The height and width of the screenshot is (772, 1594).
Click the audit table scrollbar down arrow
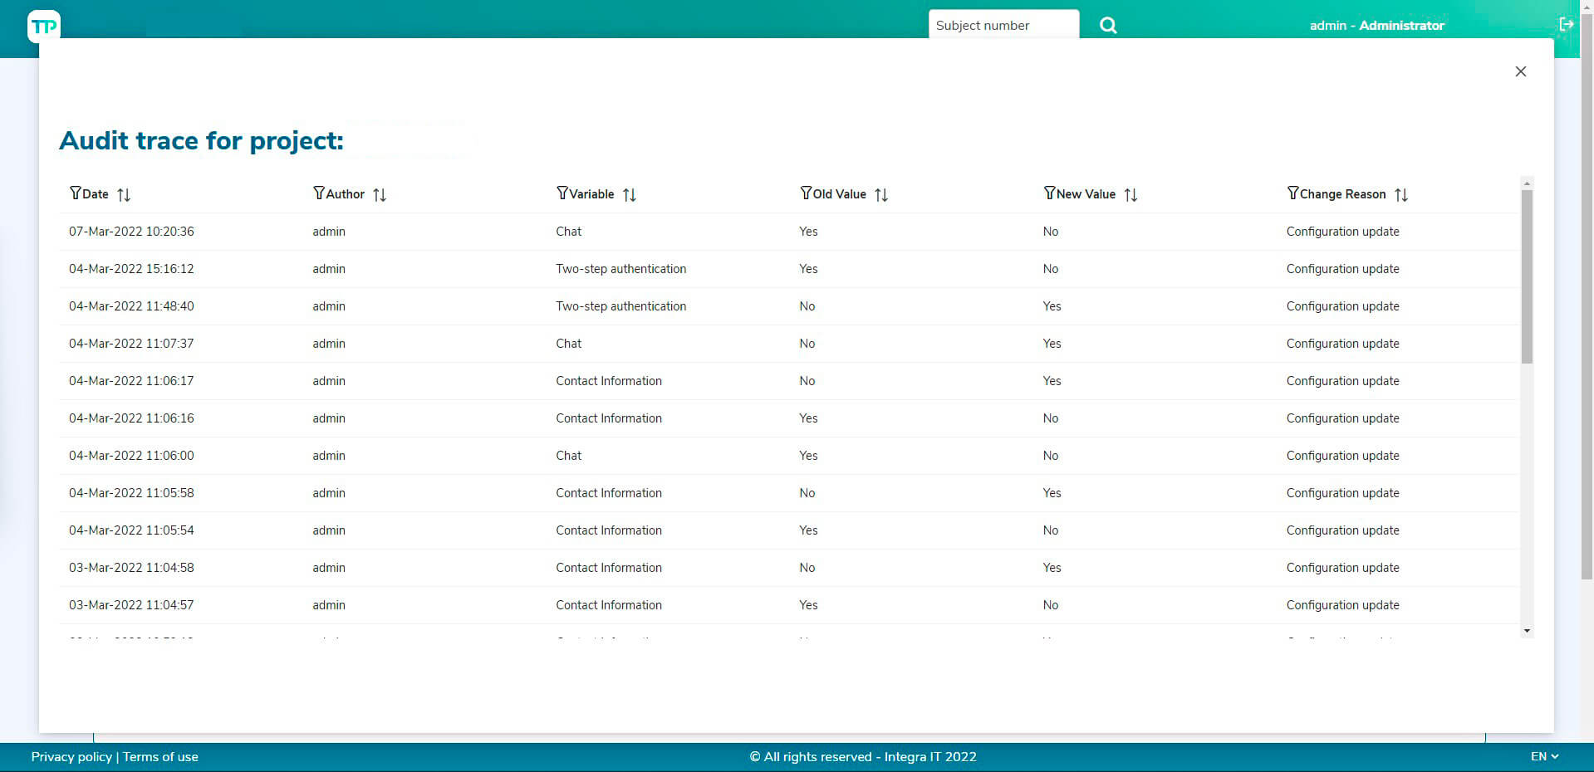(1527, 631)
